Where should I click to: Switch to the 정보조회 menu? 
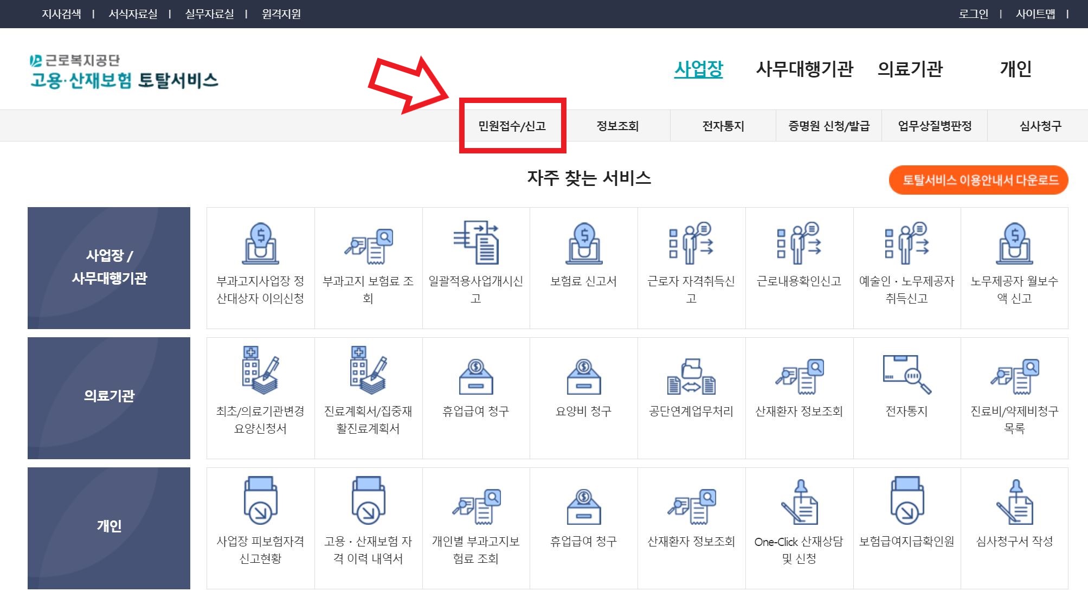[x=618, y=126]
